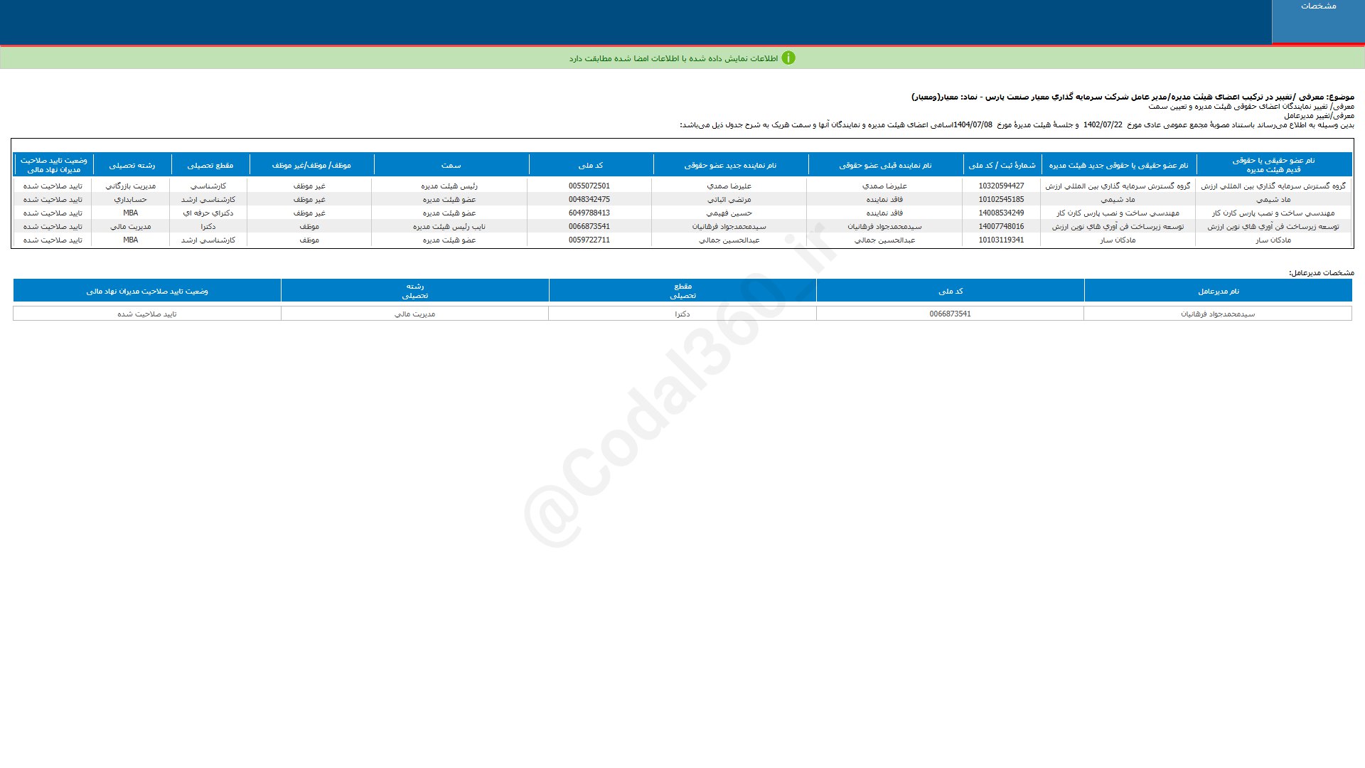Select registration number 10103119341 cell
Viewport: 1365px width, 768px height.
tap(1001, 240)
